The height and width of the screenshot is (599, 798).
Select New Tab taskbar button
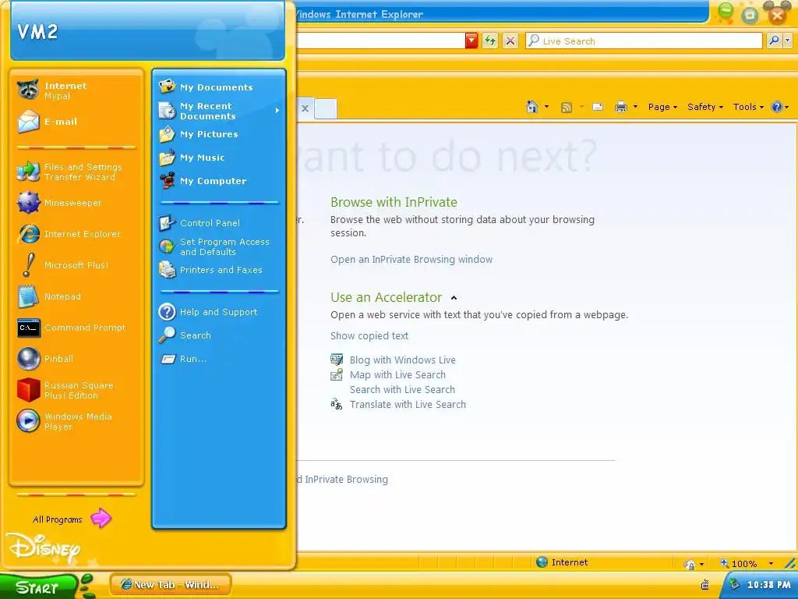pos(171,585)
